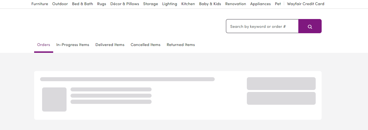Viewport: 368px width, 130px height.
Task: Browse the Appliances category
Action: point(261,4)
